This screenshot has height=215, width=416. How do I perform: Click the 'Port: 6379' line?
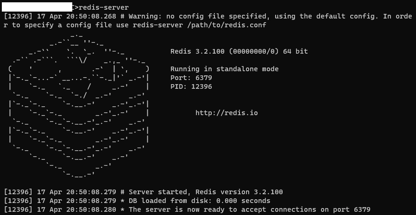pos(191,78)
